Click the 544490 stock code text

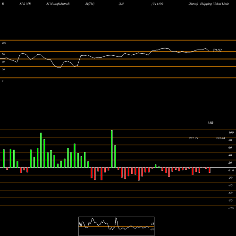coord(158,4)
